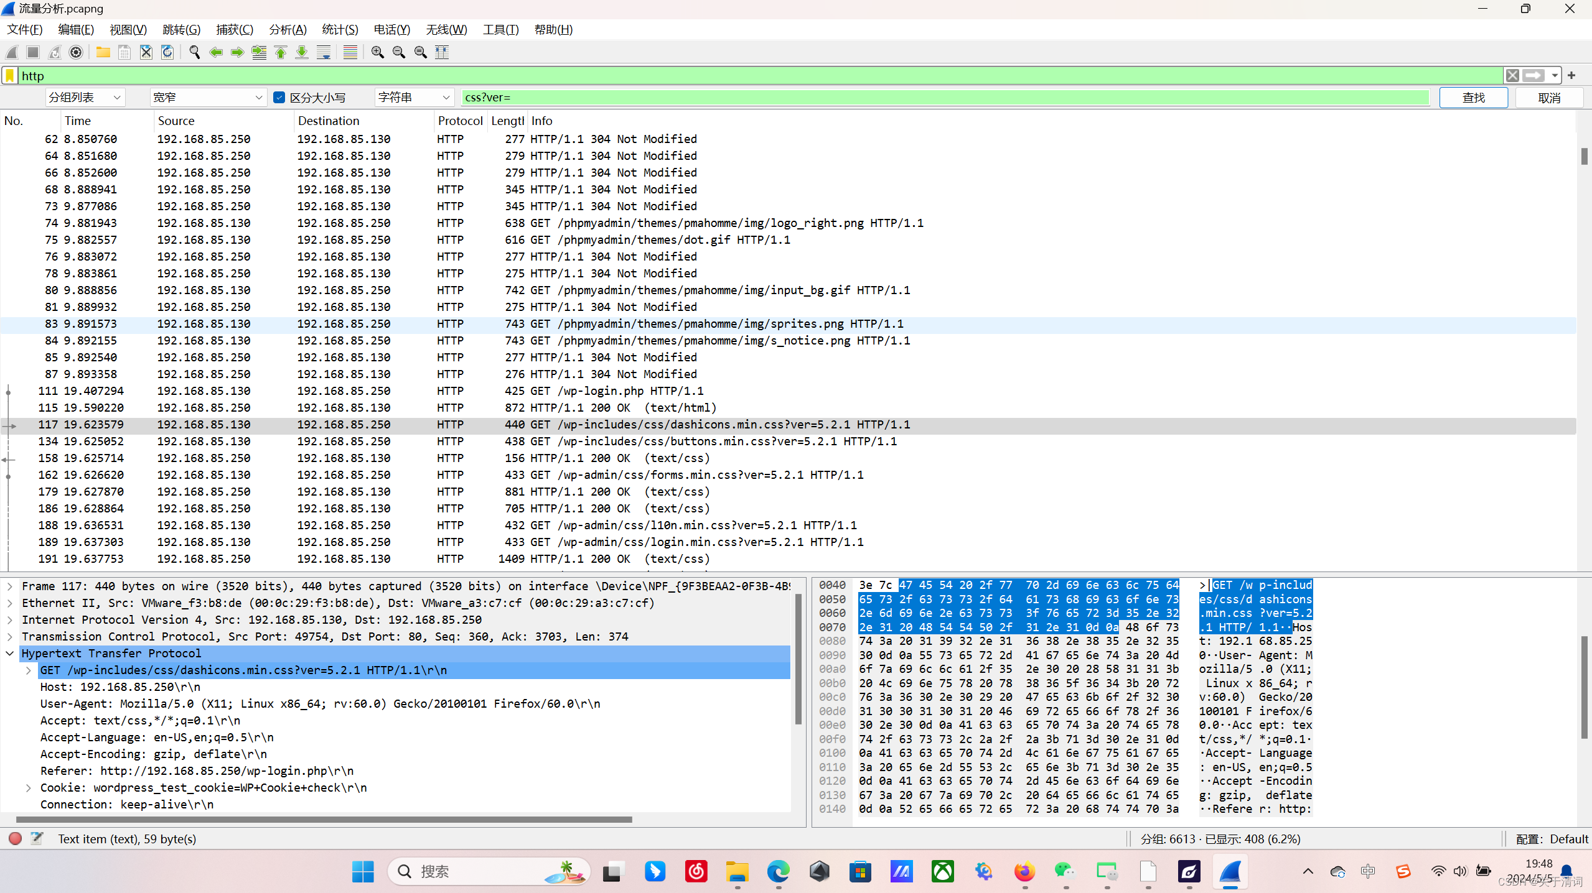
Task: Click the filter bookmark icon
Action: point(10,76)
